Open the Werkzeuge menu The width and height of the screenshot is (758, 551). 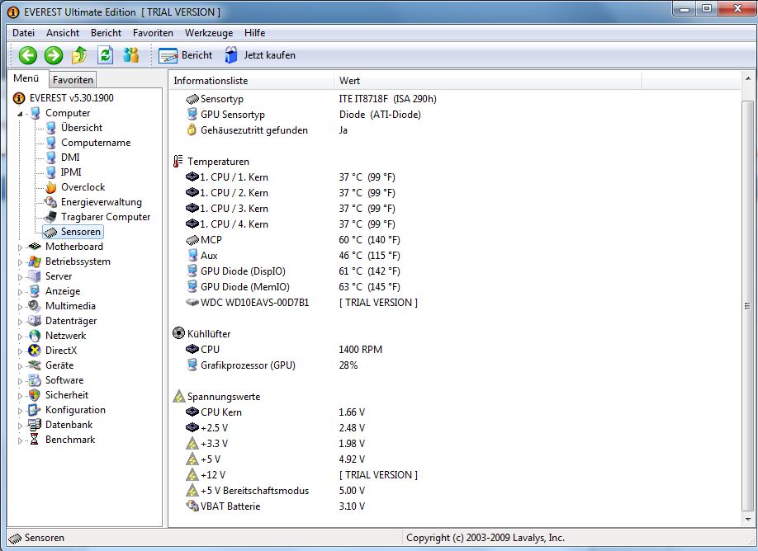click(x=209, y=33)
